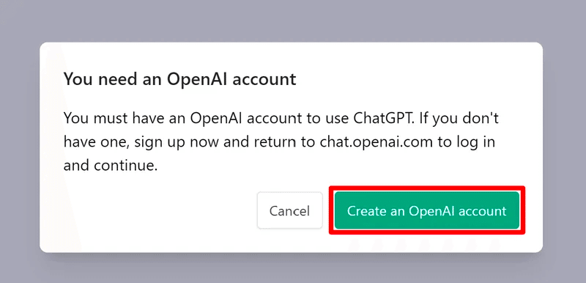Click the Cancel button
The image size is (586, 283).
[289, 210]
